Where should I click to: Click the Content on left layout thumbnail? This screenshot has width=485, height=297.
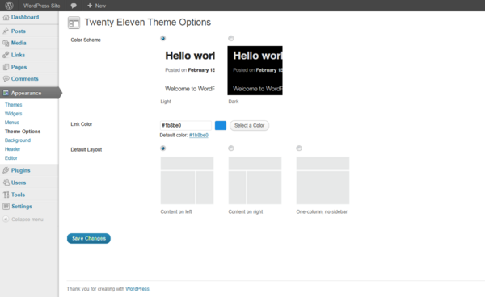pos(188,181)
